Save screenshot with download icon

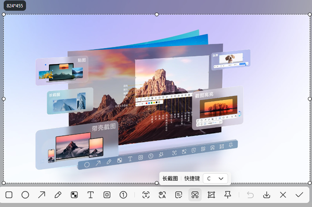coord(267,195)
